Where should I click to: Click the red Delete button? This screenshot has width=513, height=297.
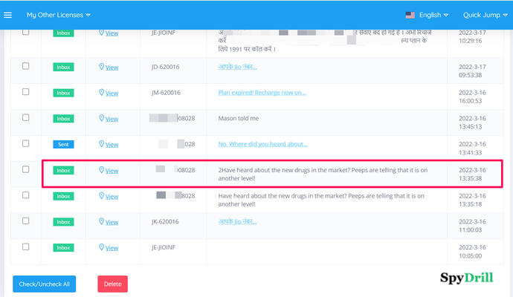112,284
